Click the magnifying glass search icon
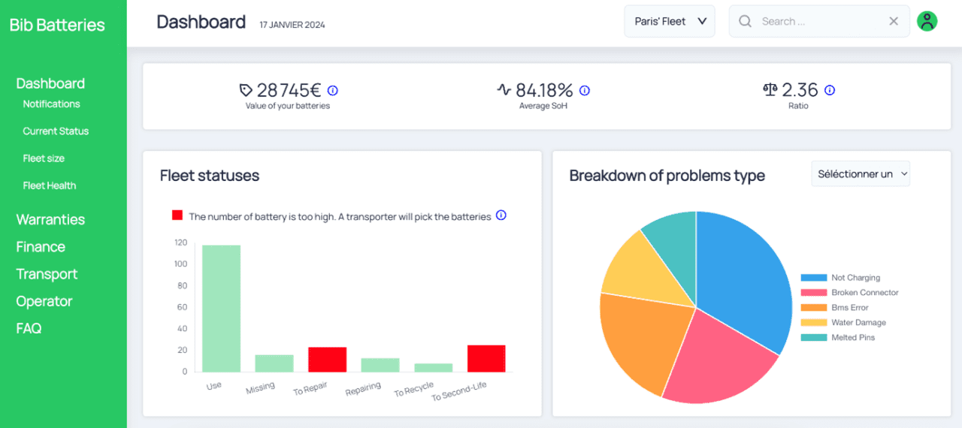 [745, 21]
